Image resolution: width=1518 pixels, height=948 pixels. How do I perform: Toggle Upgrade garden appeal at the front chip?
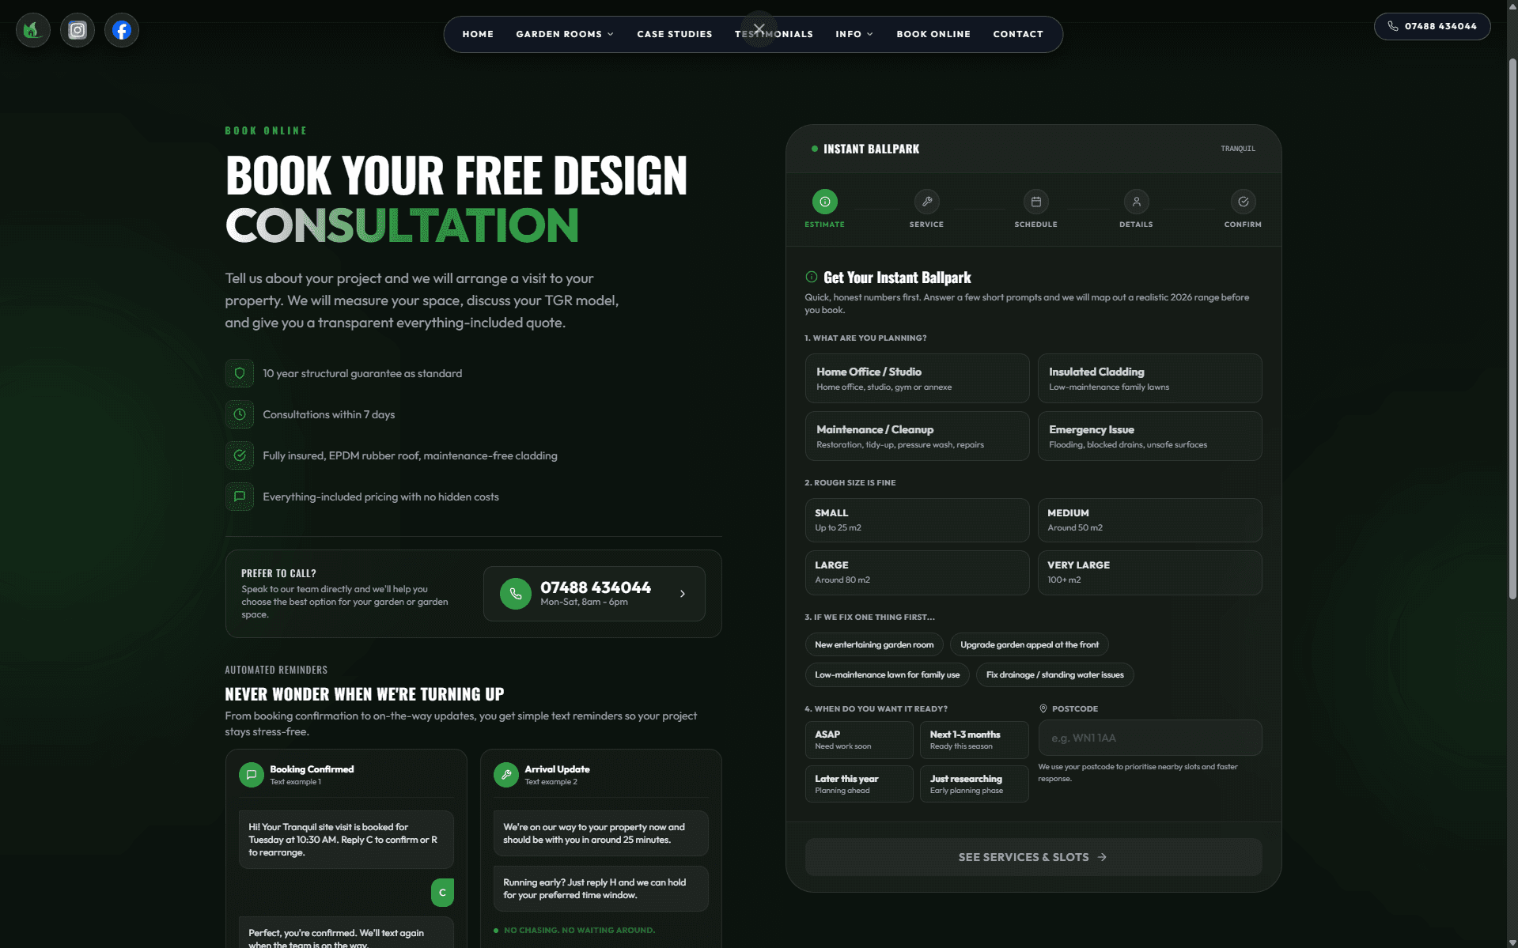coord(1029,644)
